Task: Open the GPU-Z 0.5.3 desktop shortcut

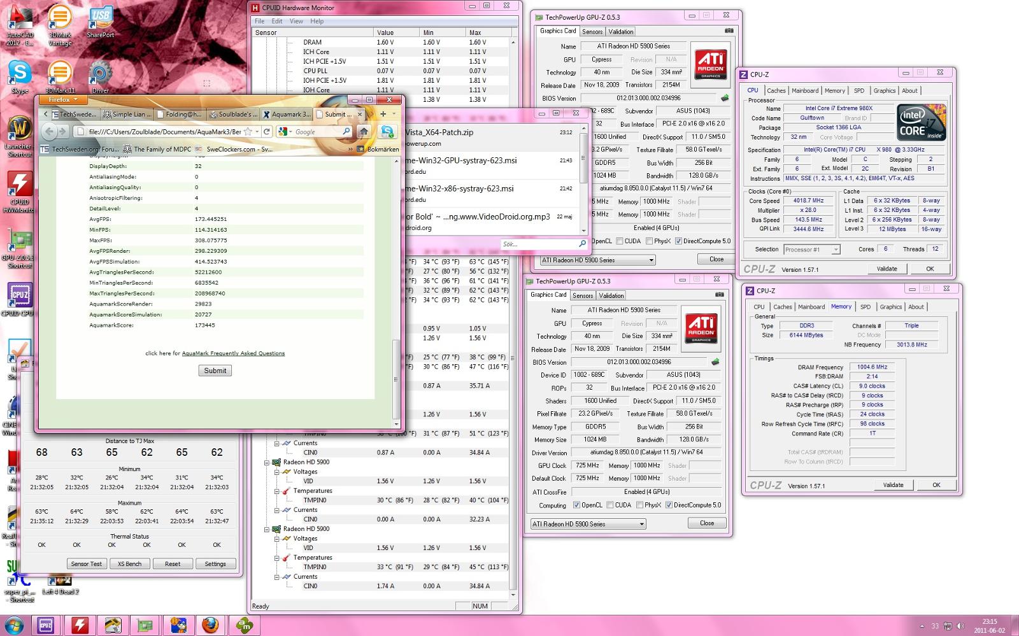Action: [x=19, y=248]
